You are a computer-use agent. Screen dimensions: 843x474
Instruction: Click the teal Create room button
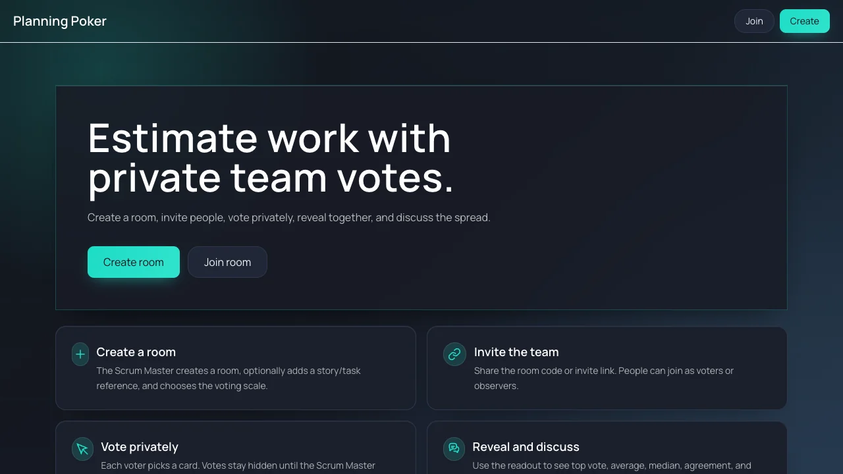(134, 262)
